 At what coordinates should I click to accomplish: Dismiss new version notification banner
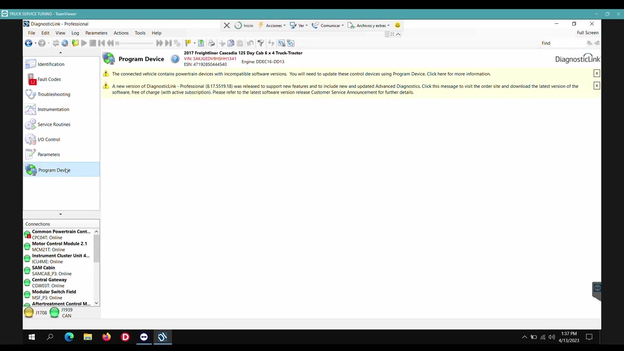[x=597, y=86]
